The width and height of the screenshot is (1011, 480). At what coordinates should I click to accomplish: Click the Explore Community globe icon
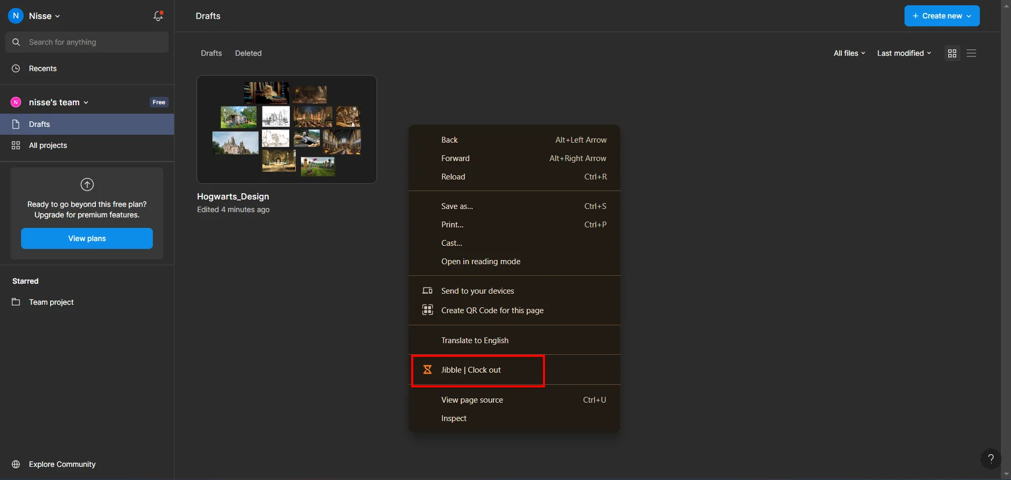[16, 464]
